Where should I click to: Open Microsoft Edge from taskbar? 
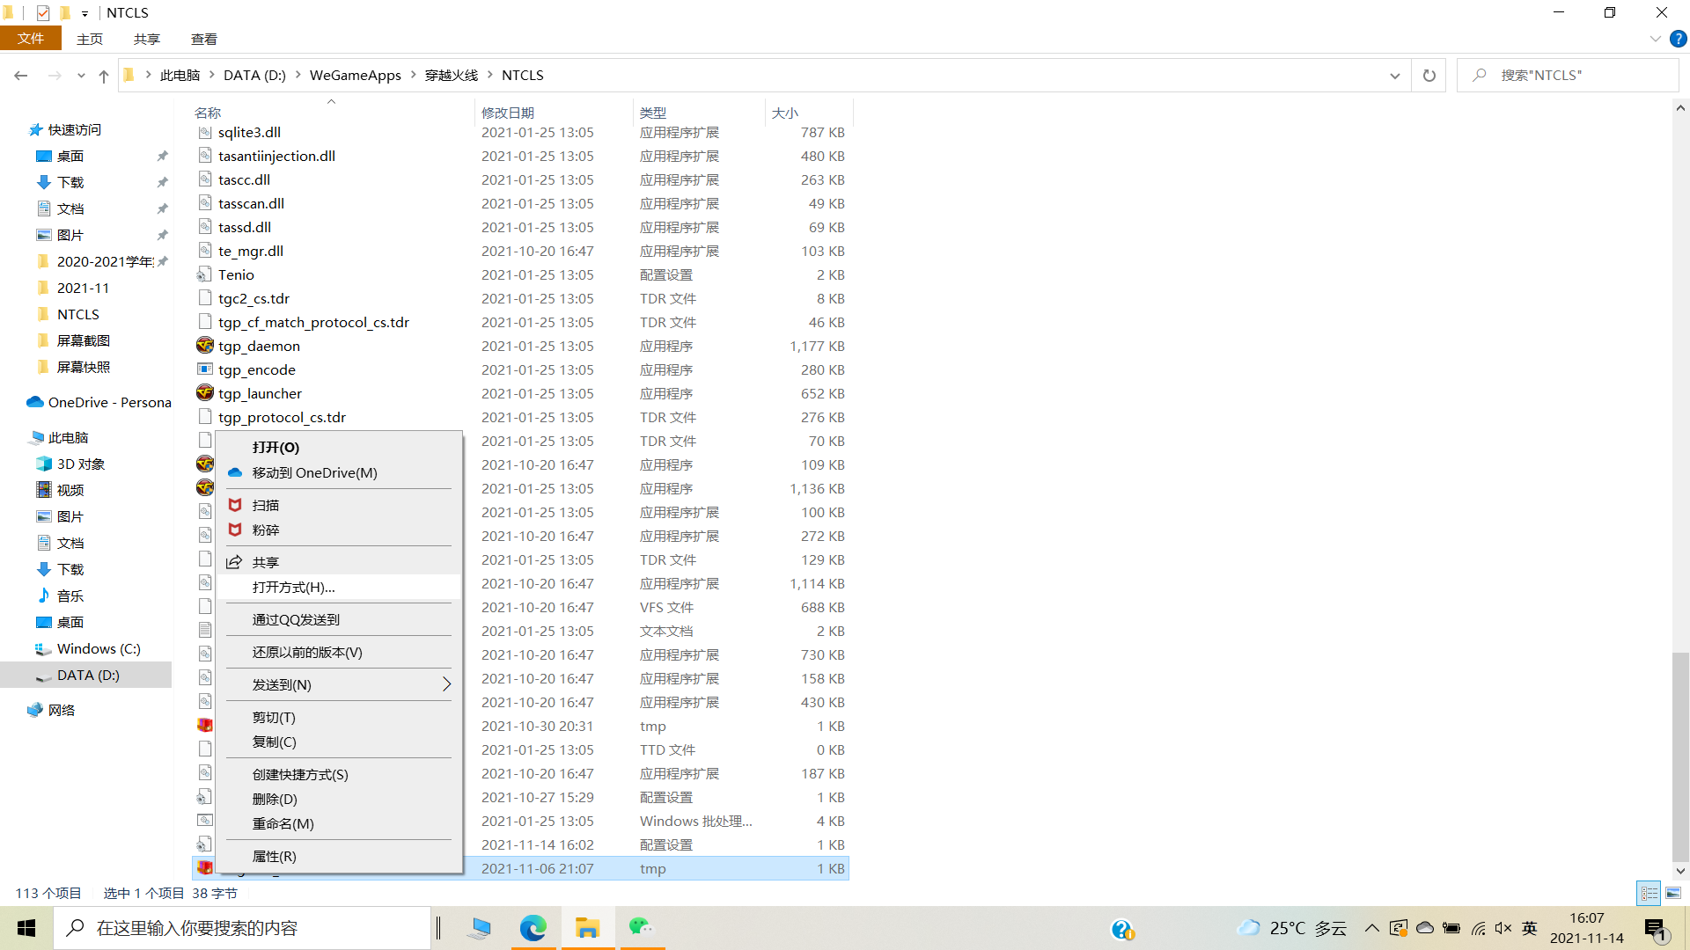point(533,928)
